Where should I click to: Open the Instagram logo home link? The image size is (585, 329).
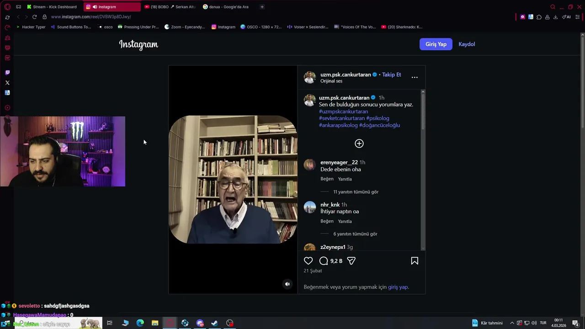click(138, 44)
